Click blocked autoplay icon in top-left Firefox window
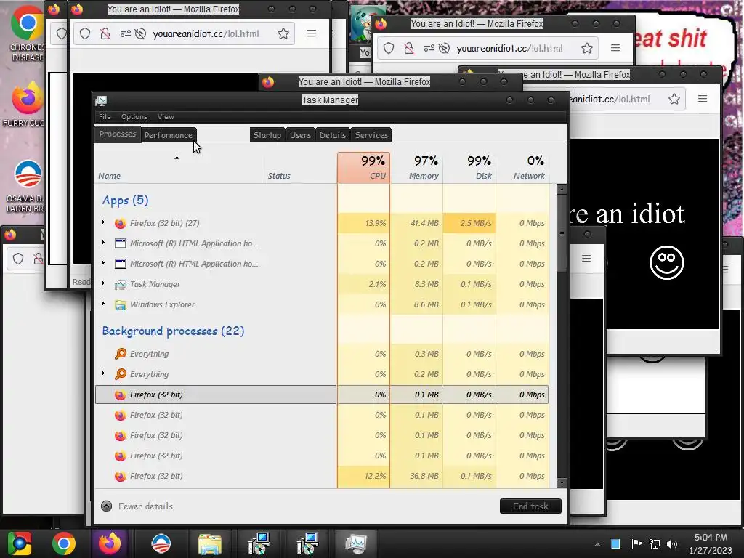This screenshot has height=558, width=744. pyautogui.click(x=140, y=33)
